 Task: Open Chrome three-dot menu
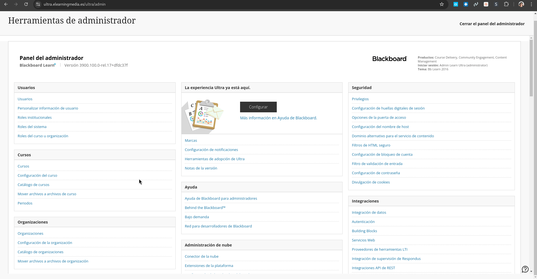pos(531,4)
